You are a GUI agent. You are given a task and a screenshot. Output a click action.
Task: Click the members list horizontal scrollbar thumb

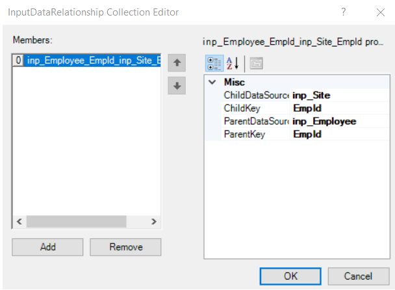(76, 222)
